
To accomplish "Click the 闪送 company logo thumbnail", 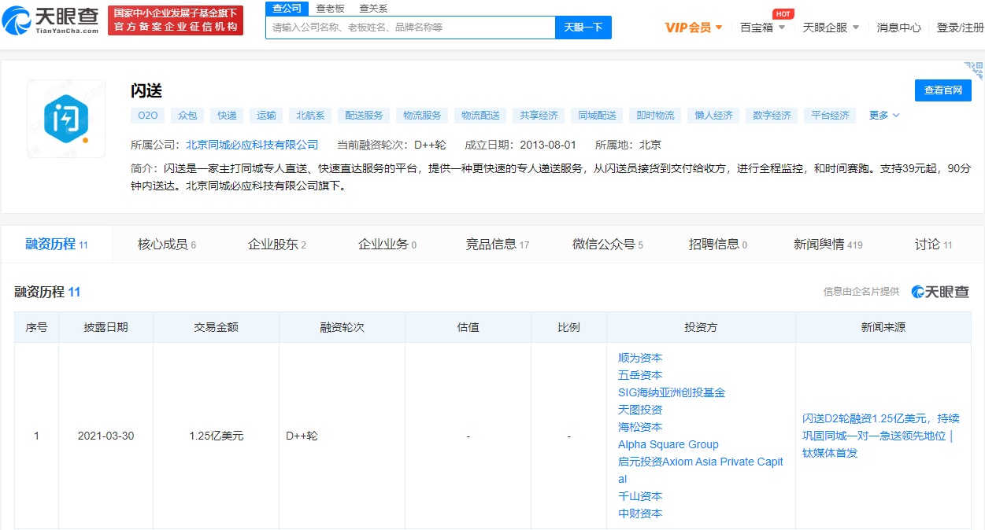I will point(66,118).
